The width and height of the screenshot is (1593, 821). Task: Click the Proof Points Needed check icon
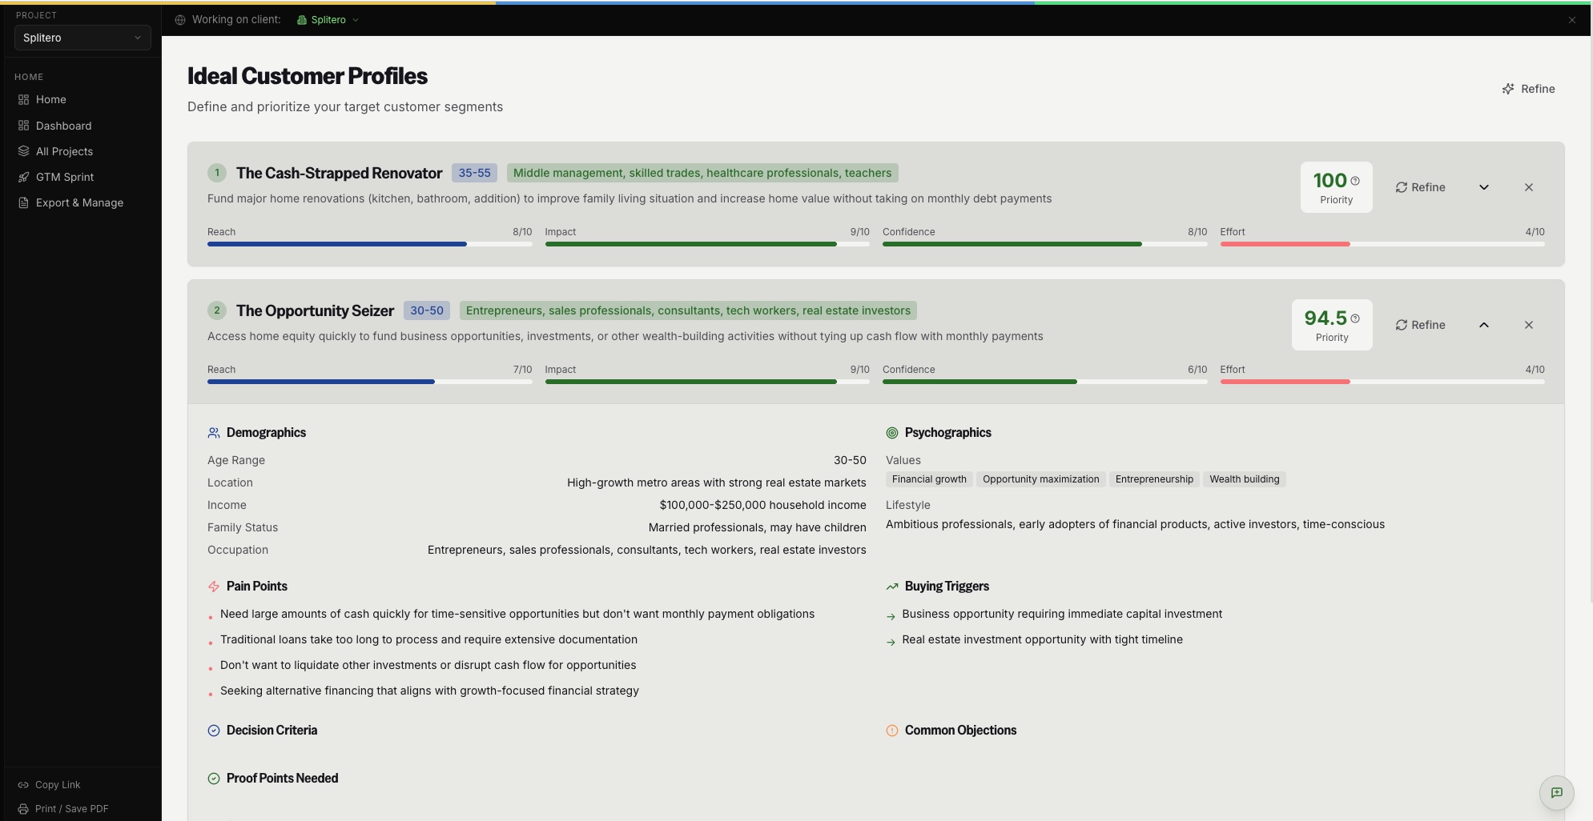tap(214, 779)
